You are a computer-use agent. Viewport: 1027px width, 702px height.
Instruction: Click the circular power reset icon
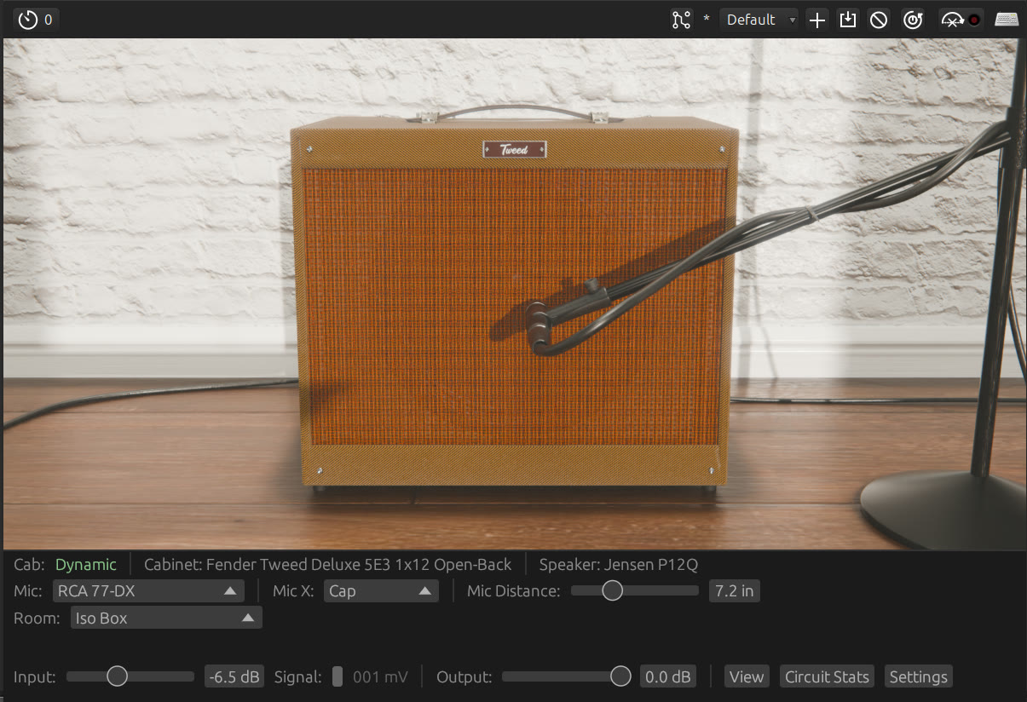(x=913, y=20)
